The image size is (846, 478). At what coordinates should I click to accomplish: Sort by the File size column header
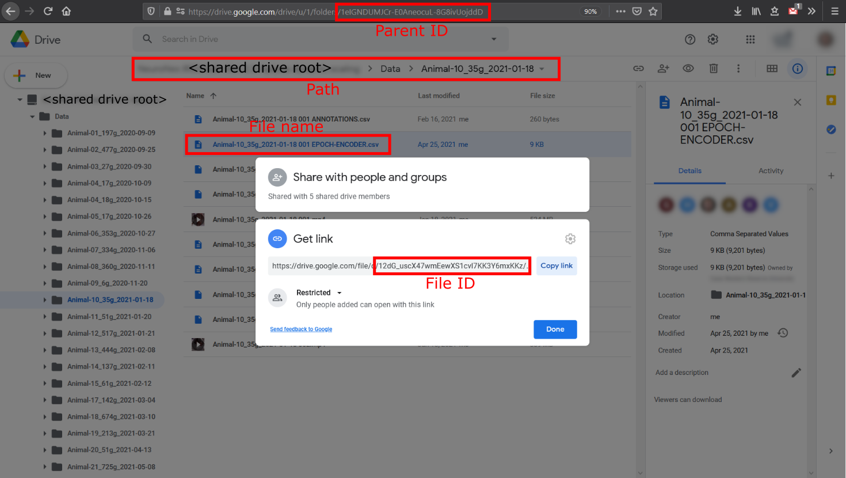coord(543,96)
